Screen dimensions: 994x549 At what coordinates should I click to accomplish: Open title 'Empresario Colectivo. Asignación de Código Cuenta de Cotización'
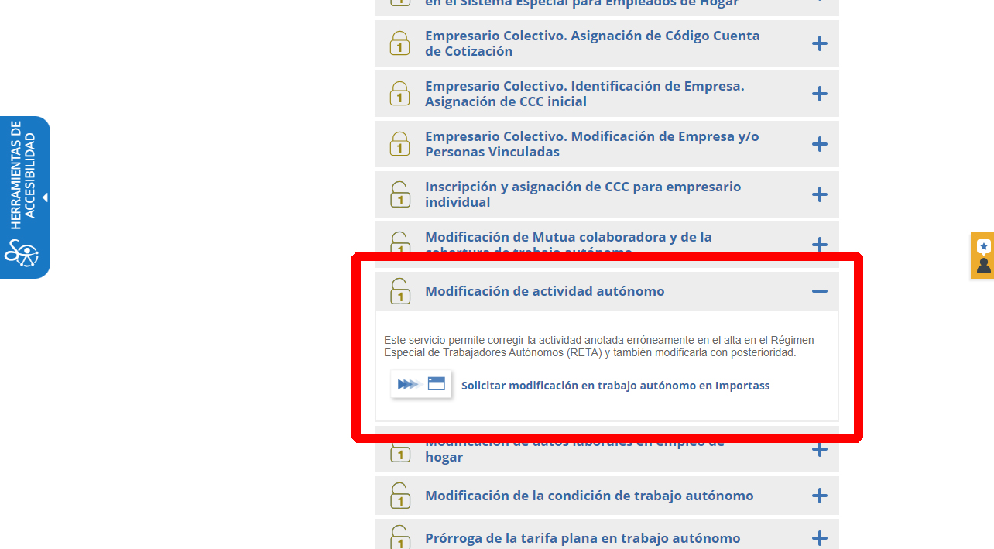click(592, 43)
